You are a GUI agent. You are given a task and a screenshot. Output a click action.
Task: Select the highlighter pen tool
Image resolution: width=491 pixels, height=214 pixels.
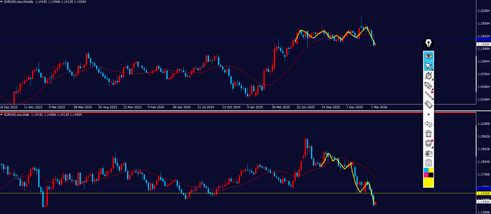428,86
